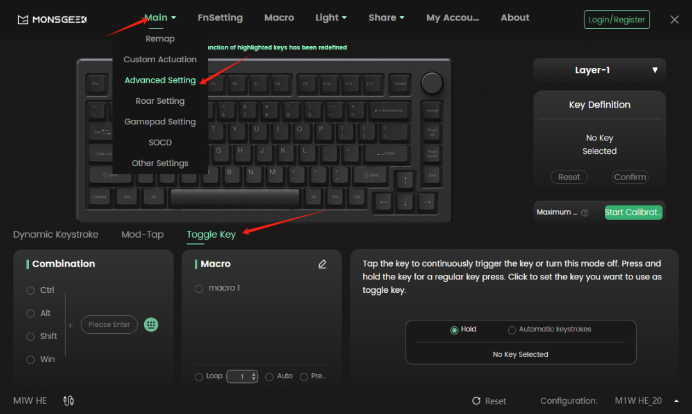
Task: Click the Login/Register button
Action: click(616, 20)
